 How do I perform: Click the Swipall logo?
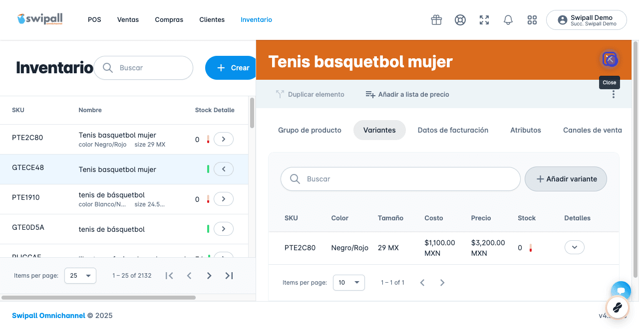[x=40, y=19]
